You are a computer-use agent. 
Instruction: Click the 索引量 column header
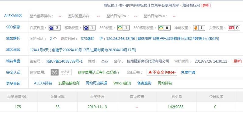click(176, 97)
